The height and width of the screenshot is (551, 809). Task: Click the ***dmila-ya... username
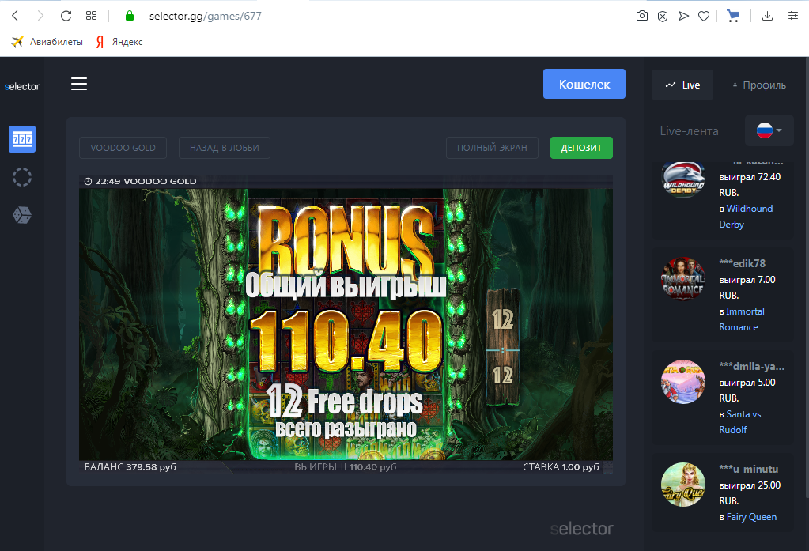752,366
